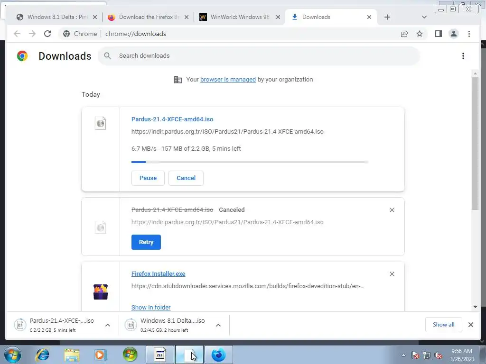Click the Chrome logo beside Downloads
The height and width of the screenshot is (364, 486).
coord(22,56)
